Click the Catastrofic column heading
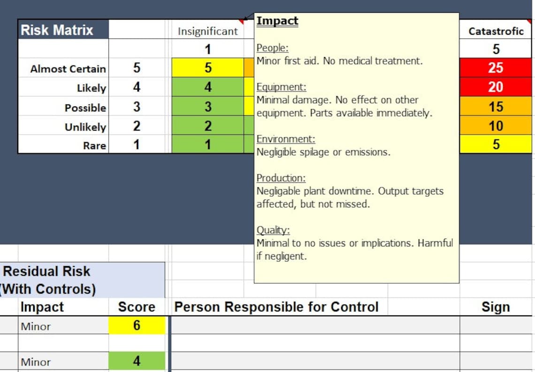Image resolution: width=535 pixels, height=372 pixels. tap(496, 31)
